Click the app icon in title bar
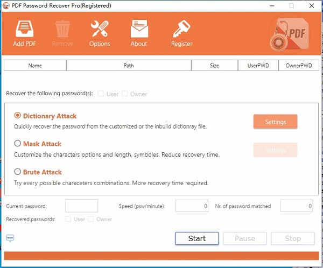The image size is (323, 268). [x=6, y=5]
